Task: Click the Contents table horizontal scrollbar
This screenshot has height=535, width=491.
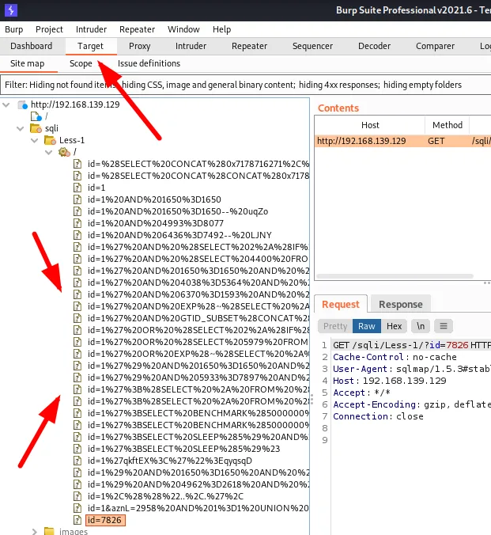Action: [395, 276]
